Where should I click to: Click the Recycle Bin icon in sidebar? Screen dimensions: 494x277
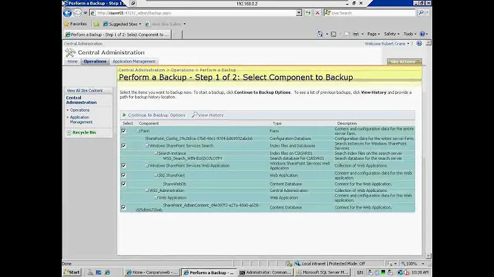point(69,132)
